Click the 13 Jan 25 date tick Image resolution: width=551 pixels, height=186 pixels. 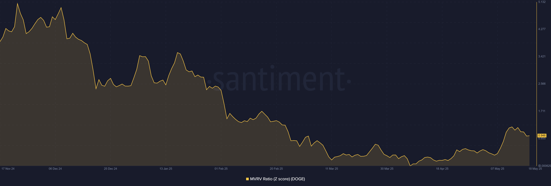[x=166, y=169]
